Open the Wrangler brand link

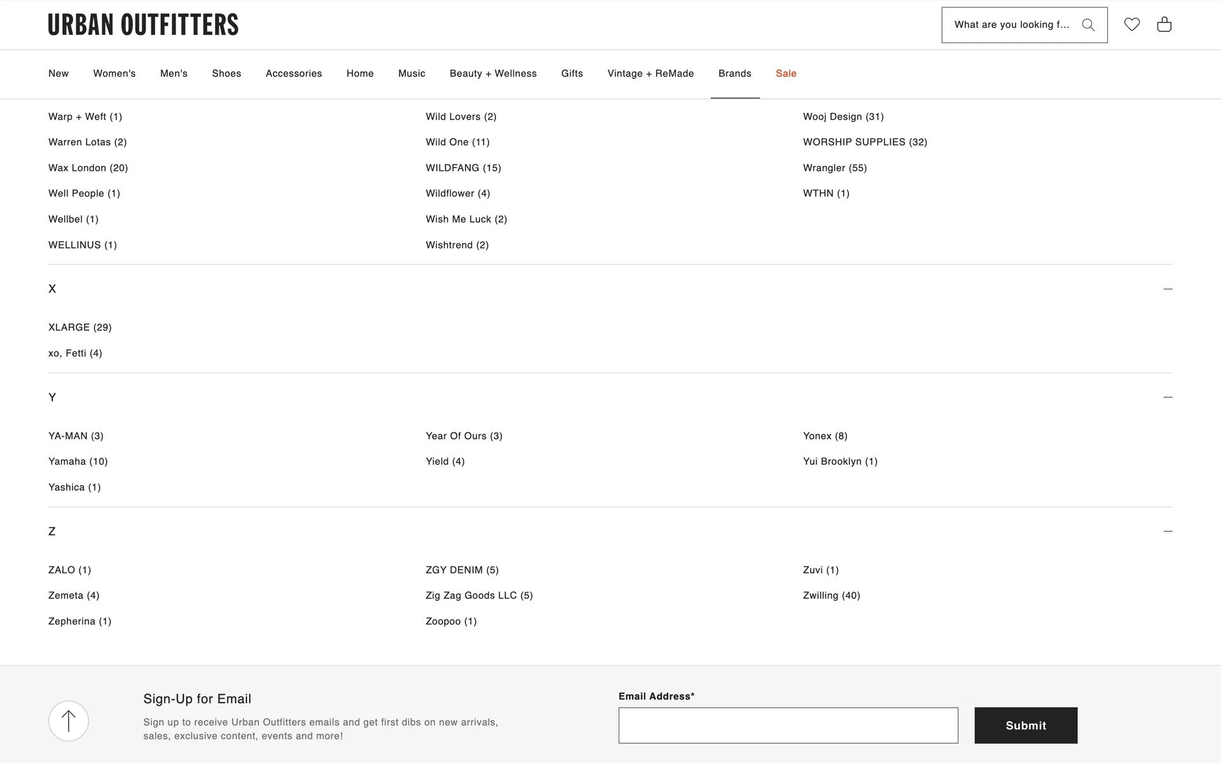coord(834,168)
